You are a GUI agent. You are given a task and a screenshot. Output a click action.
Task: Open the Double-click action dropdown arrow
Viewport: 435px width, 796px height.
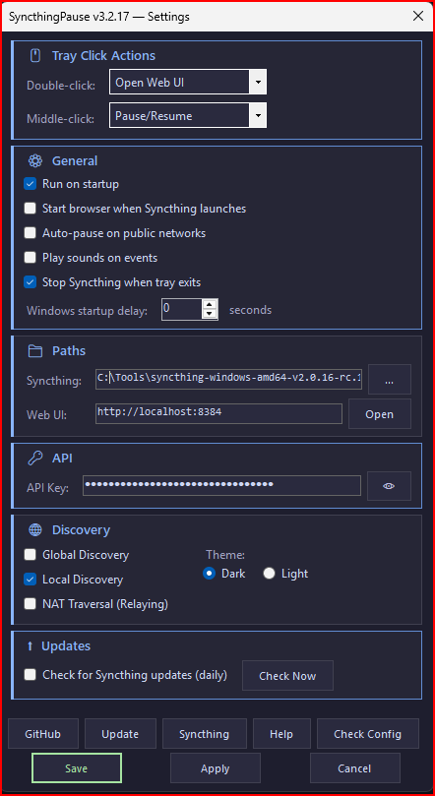(x=258, y=83)
